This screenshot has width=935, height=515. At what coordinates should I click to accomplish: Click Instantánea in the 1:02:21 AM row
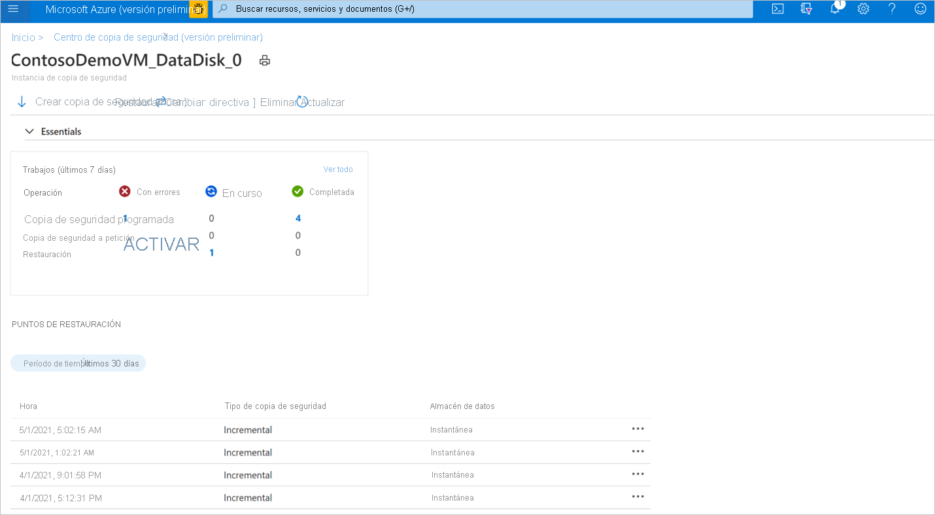452,452
